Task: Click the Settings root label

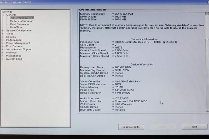Action: (7, 12)
